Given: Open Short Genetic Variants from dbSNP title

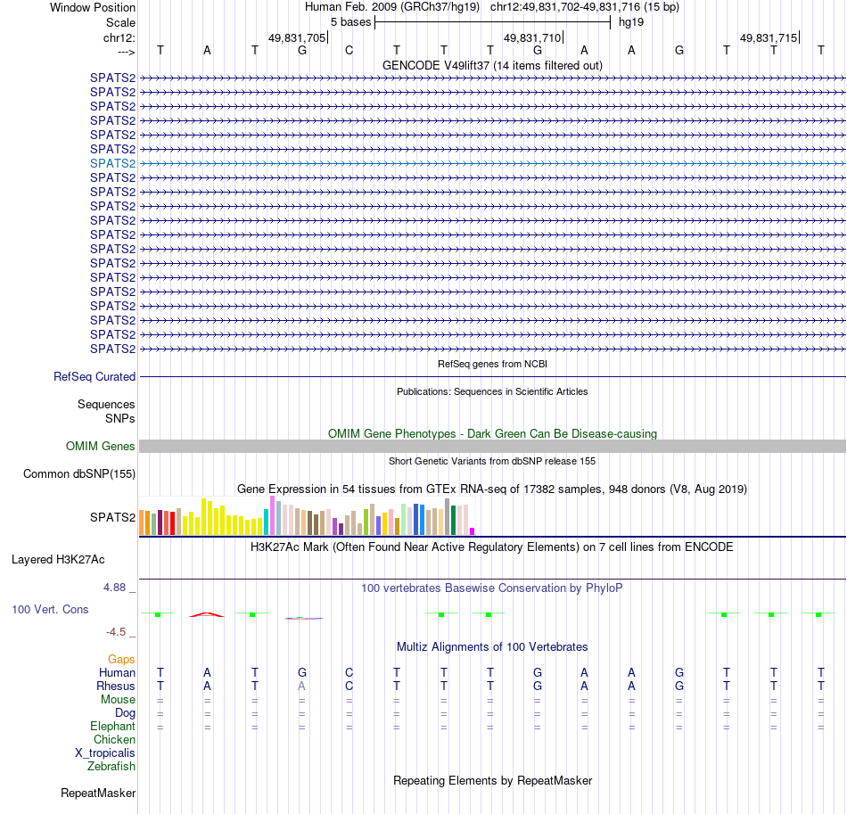Looking at the screenshot, I should pyautogui.click(x=492, y=461).
